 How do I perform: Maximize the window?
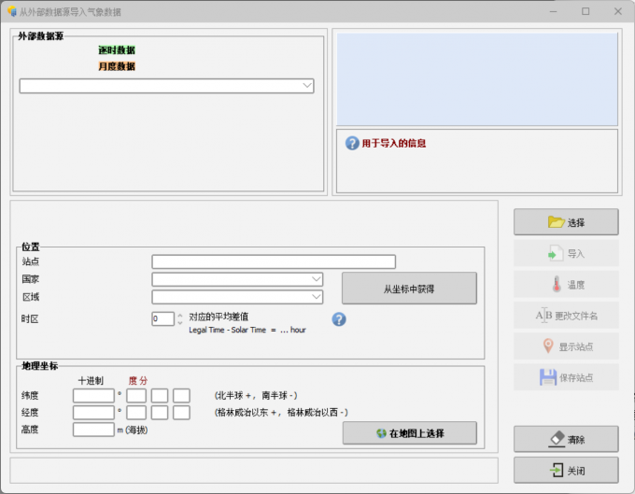[586, 11]
